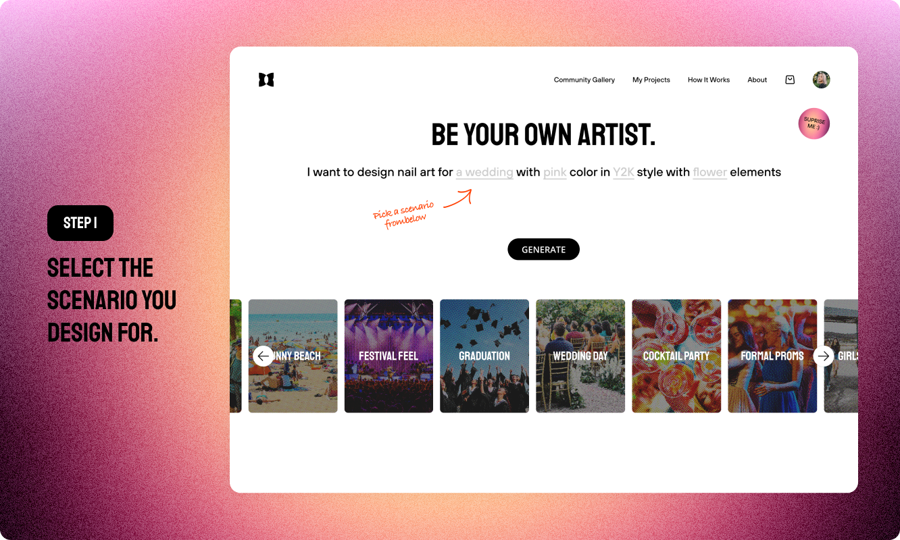Choose the Wedding Day scenario card

click(580, 356)
